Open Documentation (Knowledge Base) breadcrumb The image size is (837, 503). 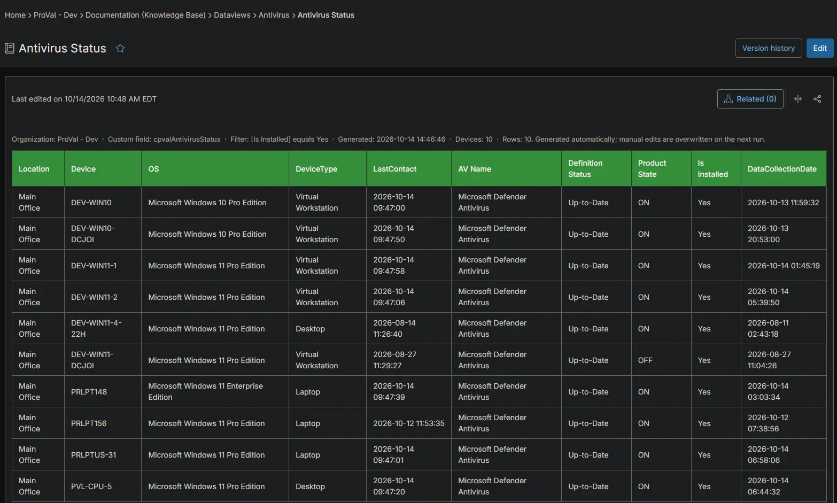[x=145, y=15]
